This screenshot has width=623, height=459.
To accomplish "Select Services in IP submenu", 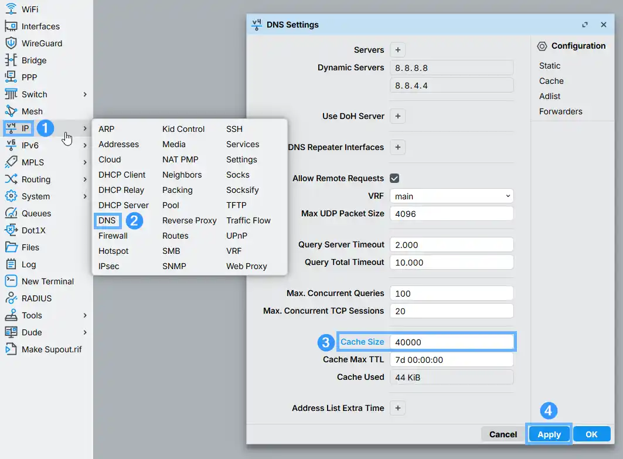I will pos(243,144).
